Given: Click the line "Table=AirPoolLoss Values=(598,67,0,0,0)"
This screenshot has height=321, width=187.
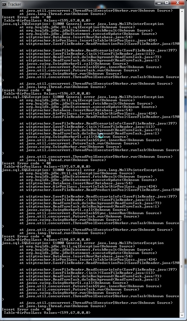Looking at the screenshot, I should click(x=47, y=240).
